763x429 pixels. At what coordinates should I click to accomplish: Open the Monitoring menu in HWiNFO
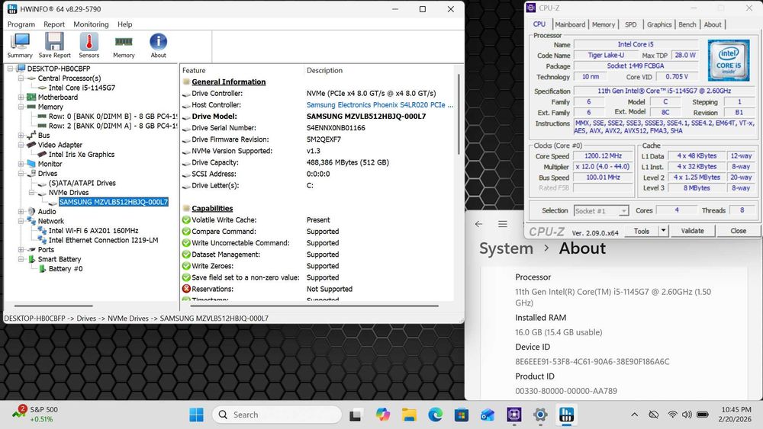click(x=91, y=24)
